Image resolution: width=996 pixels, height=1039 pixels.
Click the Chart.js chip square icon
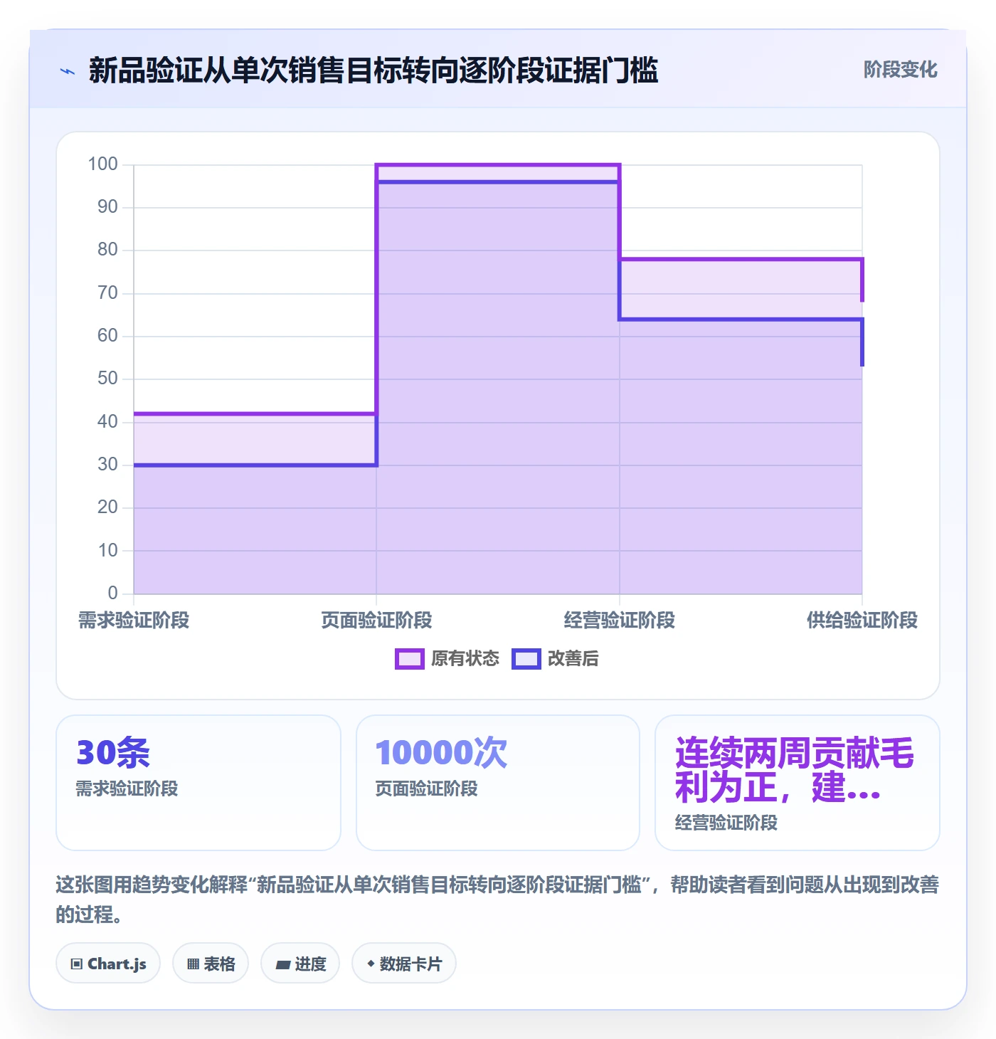tap(77, 964)
